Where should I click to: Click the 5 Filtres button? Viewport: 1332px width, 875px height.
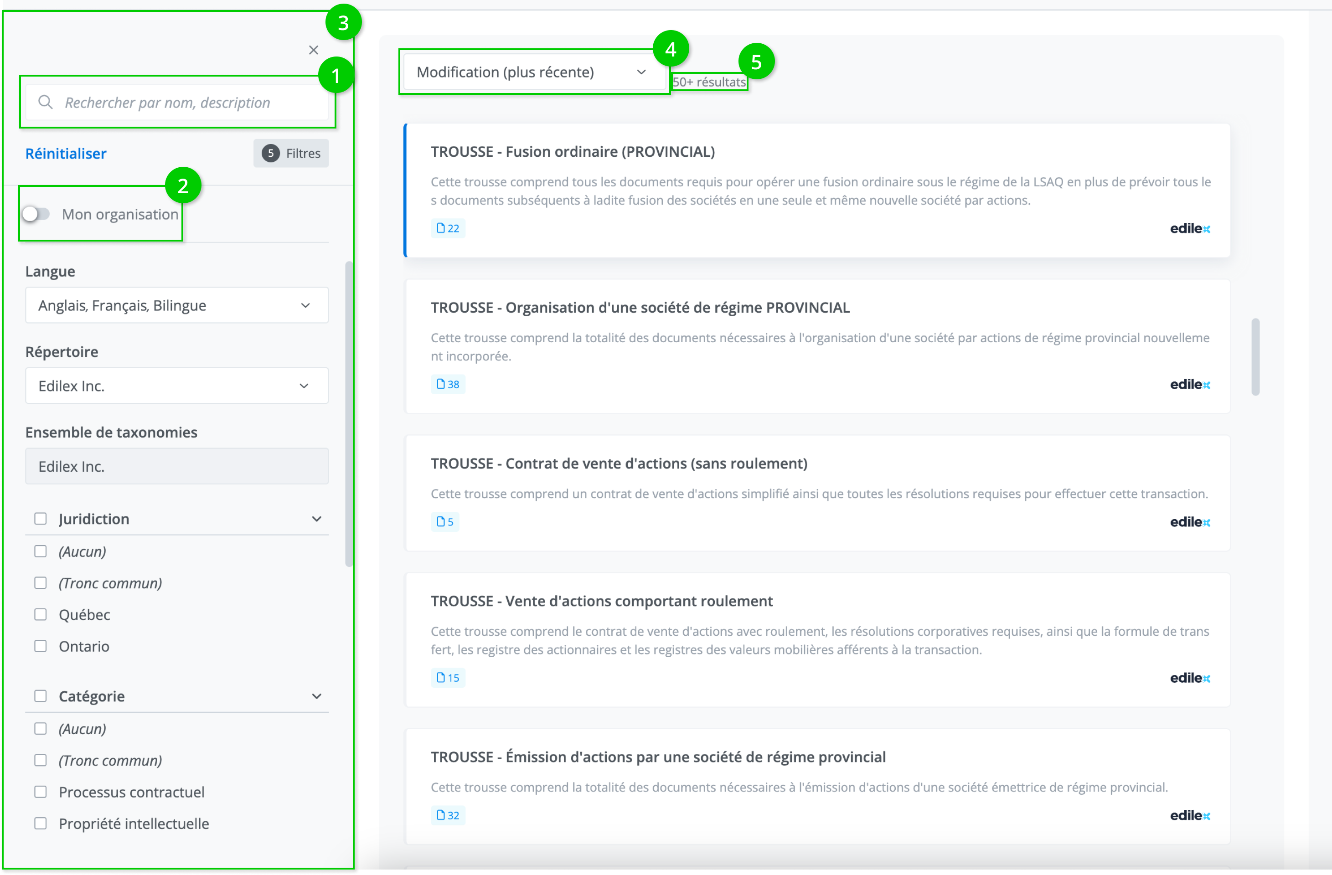coord(291,154)
